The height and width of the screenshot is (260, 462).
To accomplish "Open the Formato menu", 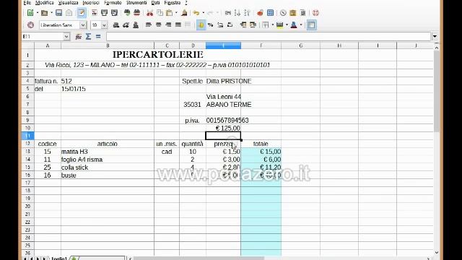I will pyautogui.click(x=113, y=3).
